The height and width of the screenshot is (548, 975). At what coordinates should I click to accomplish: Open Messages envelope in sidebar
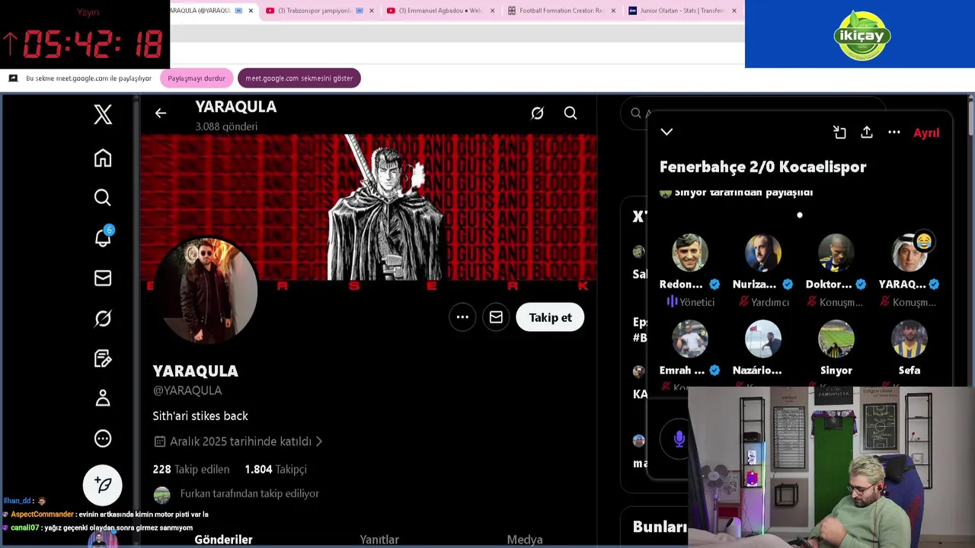tap(103, 279)
